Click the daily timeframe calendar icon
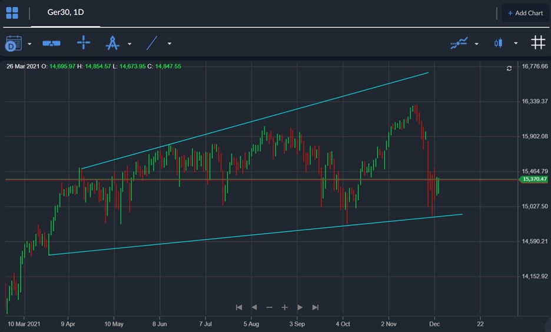 14,43
